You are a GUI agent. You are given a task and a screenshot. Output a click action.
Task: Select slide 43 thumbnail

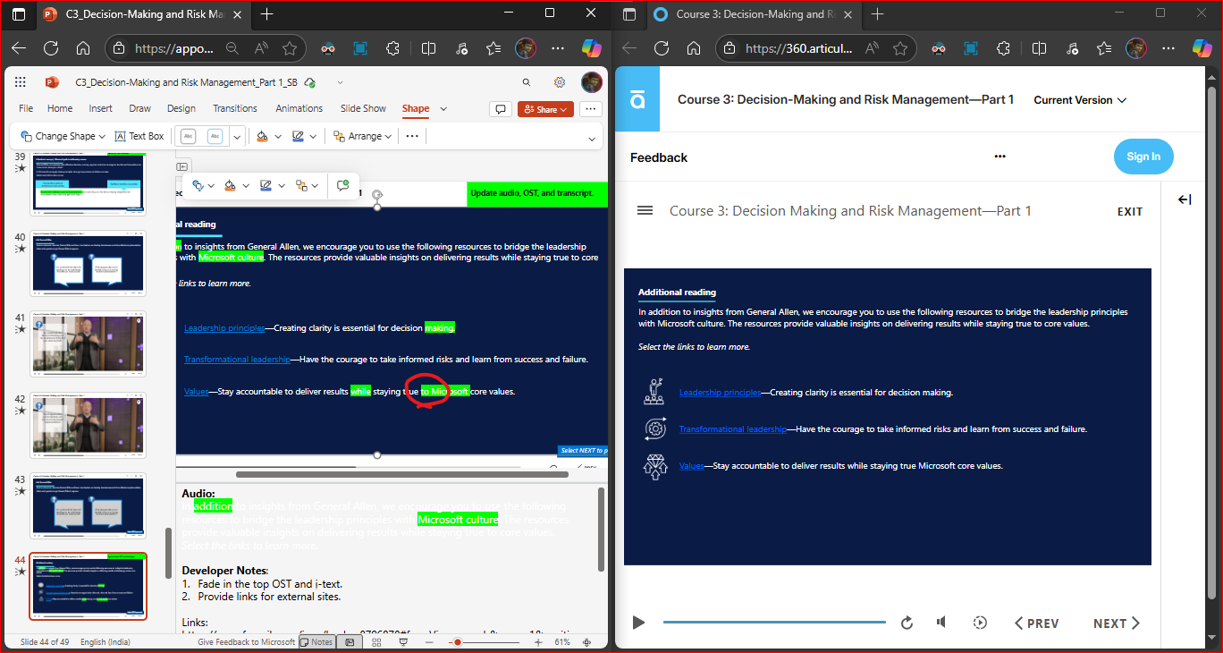click(x=88, y=505)
